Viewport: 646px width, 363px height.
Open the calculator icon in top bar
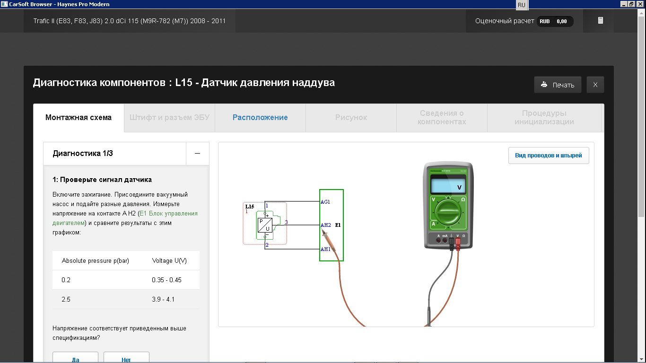(601, 21)
